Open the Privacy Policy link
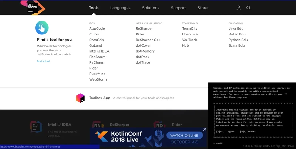The image size is (296, 149). tap(276, 116)
